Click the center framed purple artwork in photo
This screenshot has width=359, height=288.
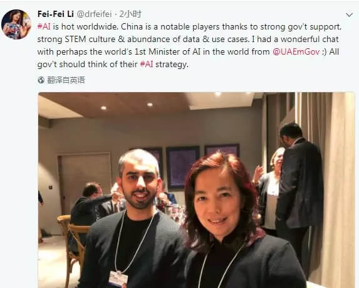tap(182, 168)
